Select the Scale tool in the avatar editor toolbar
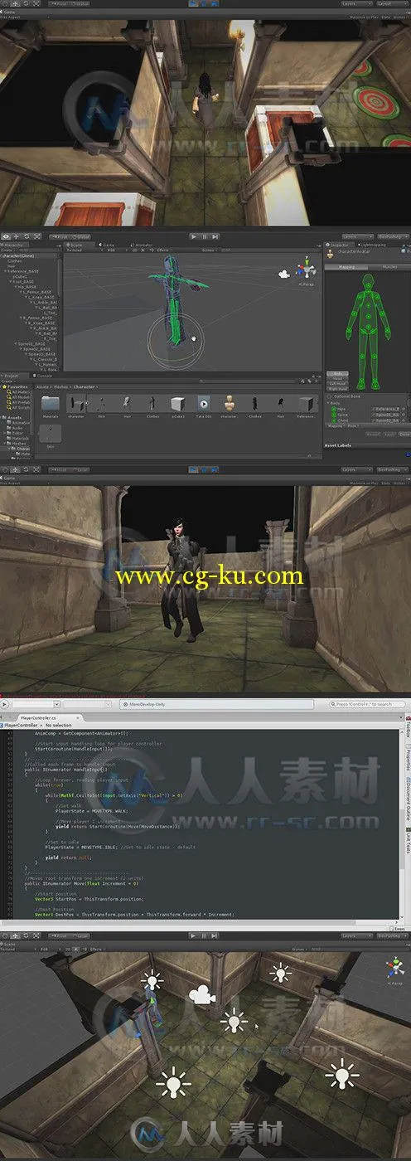 [36, 236]
